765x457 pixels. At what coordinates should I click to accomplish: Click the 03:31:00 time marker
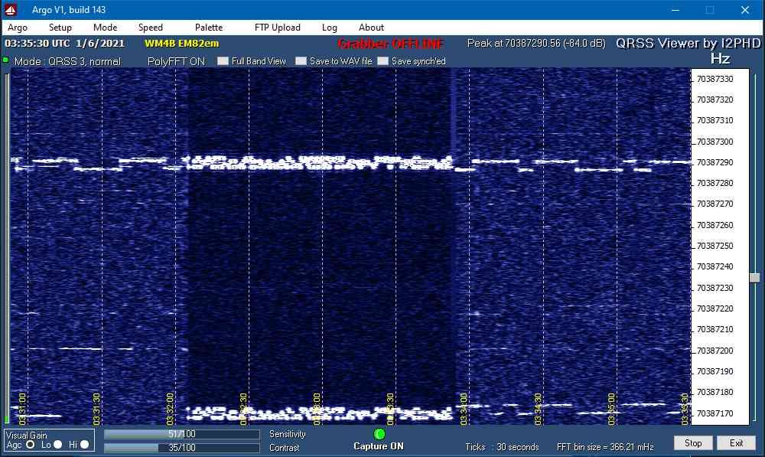[x=22, y=409]
